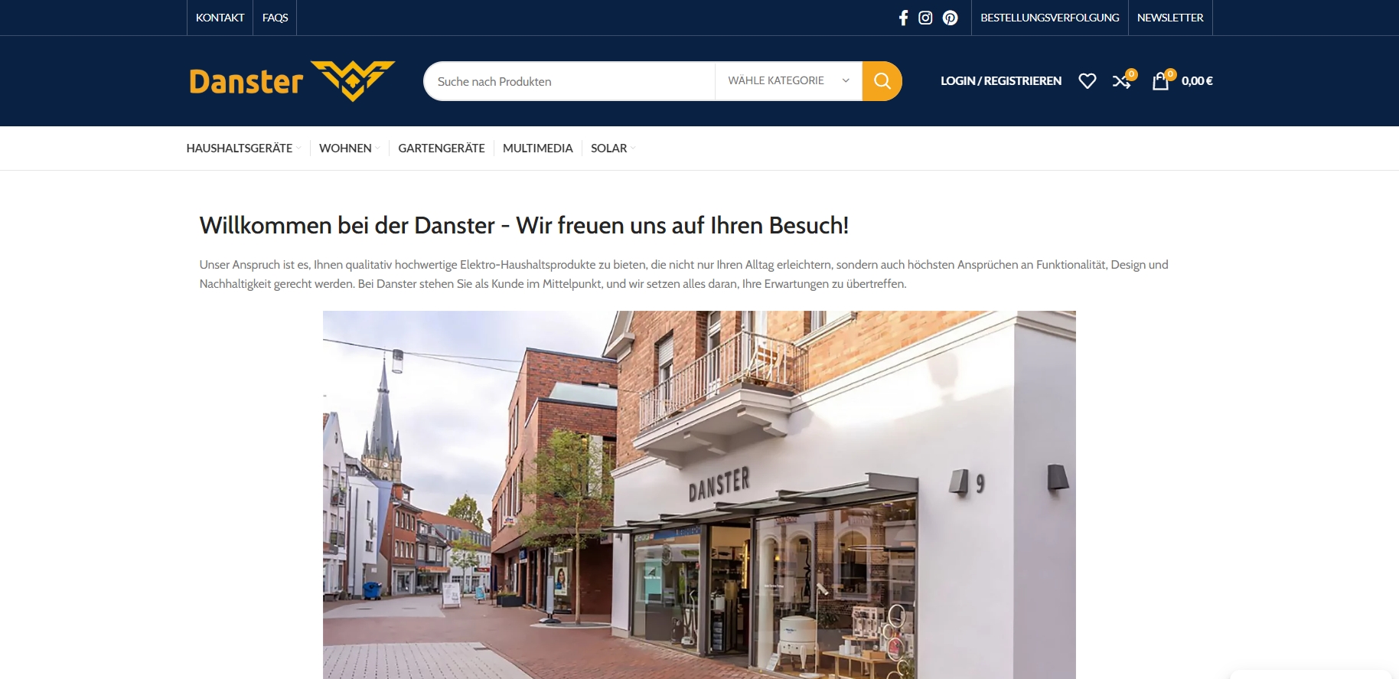Screen dimensions: 1399x679
Task: Click the orange search magnifier button
Action: coord(882,81)
